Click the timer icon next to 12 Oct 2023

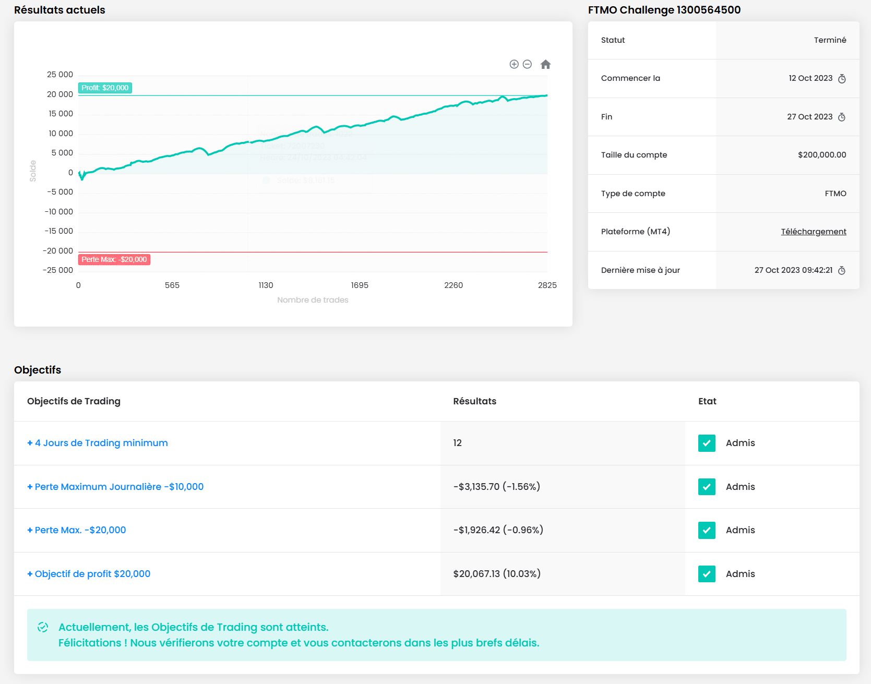pos(842,79)
